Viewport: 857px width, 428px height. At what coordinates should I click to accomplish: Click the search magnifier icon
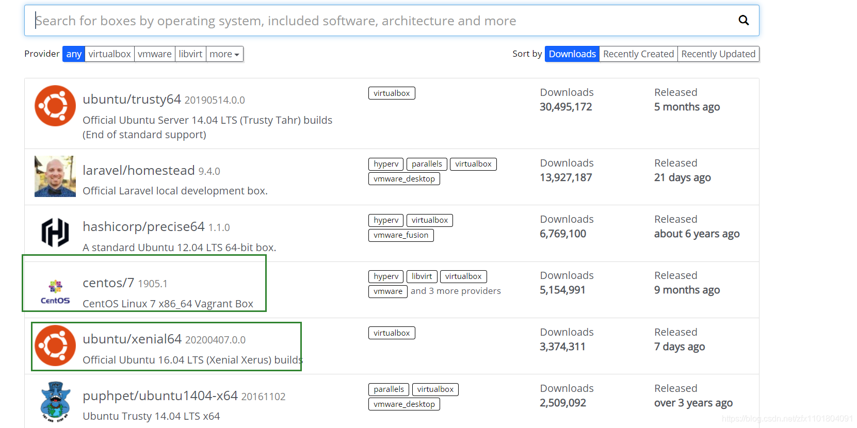pyautogui.click(x=743, y=20)
